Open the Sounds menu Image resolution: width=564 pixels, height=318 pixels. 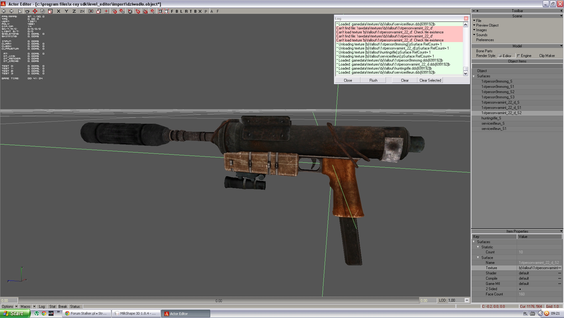tap(481, 35)
